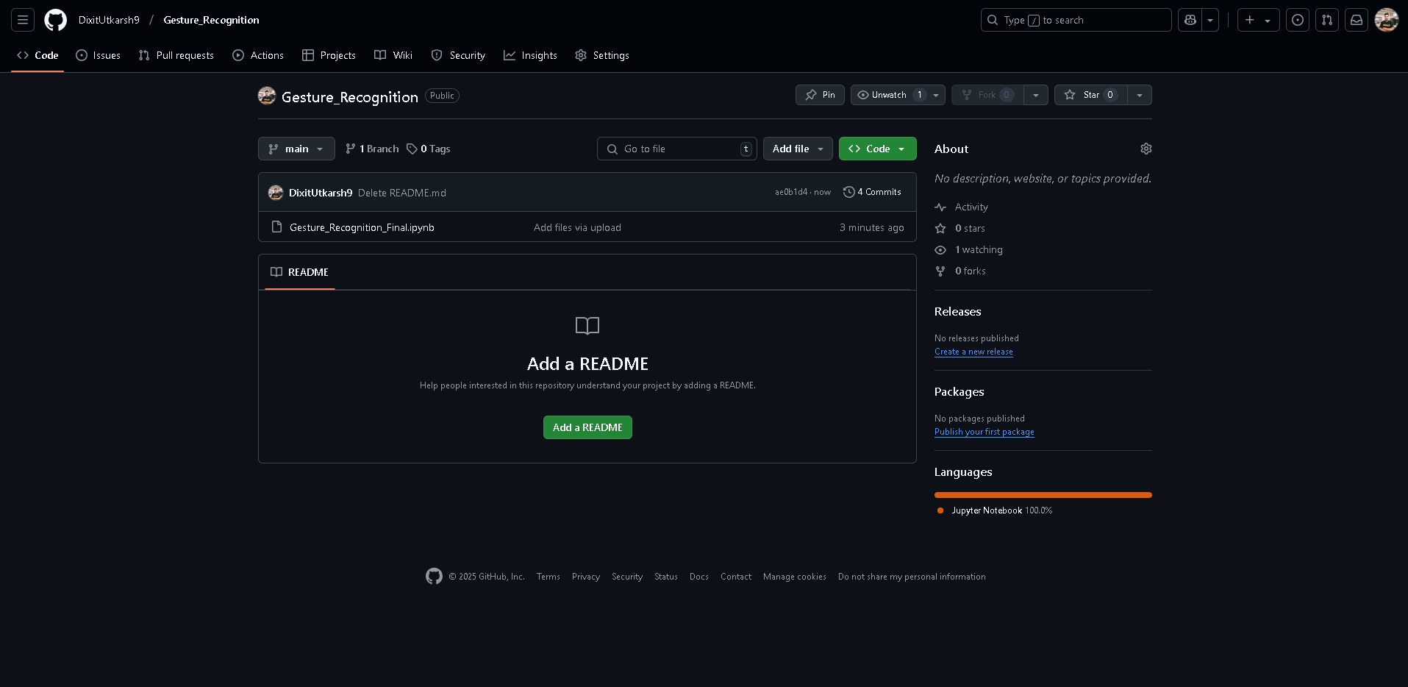Click the DixitUtkarsh9 breadcrumb link
Image resolution: width=1408 pixels, height=687 pixels.
[109, 20]
